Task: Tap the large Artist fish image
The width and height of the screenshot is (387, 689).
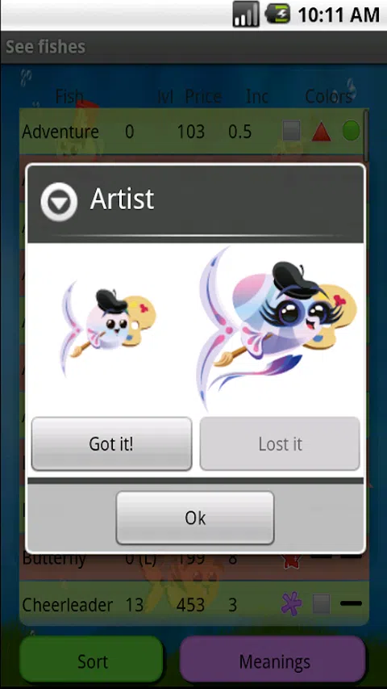Action: (279, 327)
